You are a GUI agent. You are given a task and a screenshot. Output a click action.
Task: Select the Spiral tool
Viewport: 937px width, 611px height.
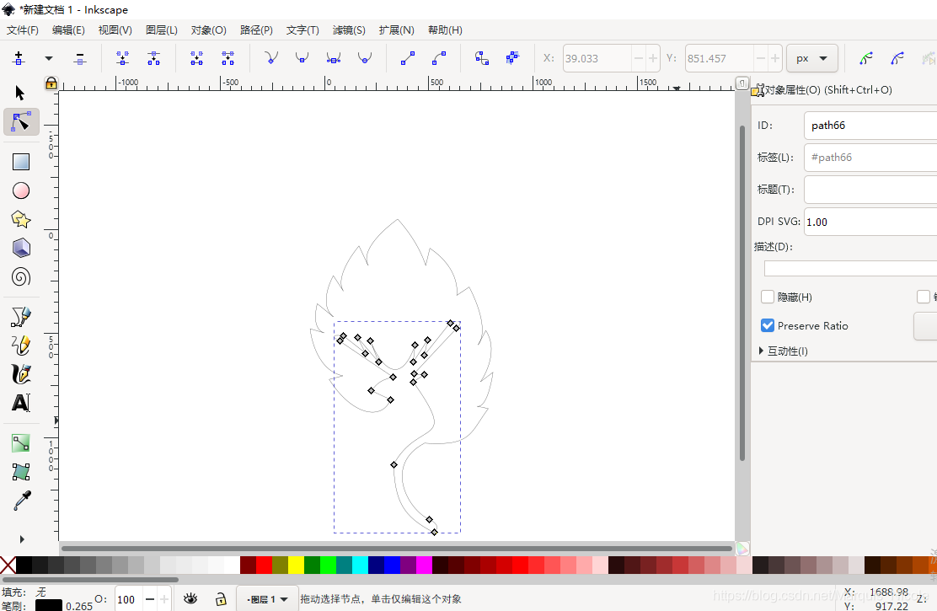(x=21, y=276)
